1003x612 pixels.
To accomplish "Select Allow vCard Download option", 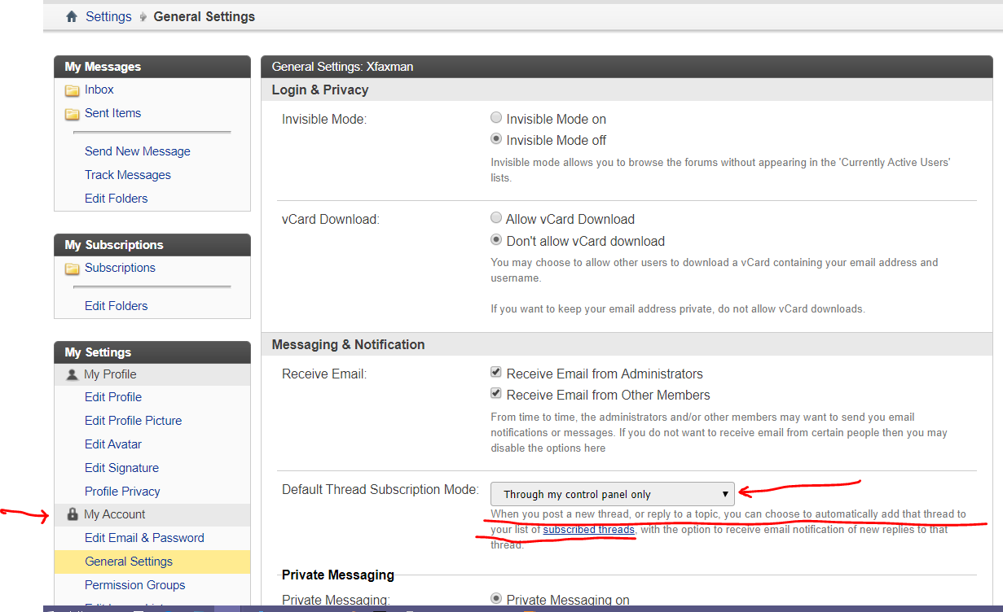I will (x=496, y=218).
